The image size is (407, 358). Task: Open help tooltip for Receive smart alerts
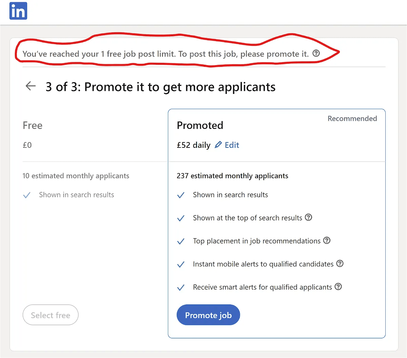[338, 286]
